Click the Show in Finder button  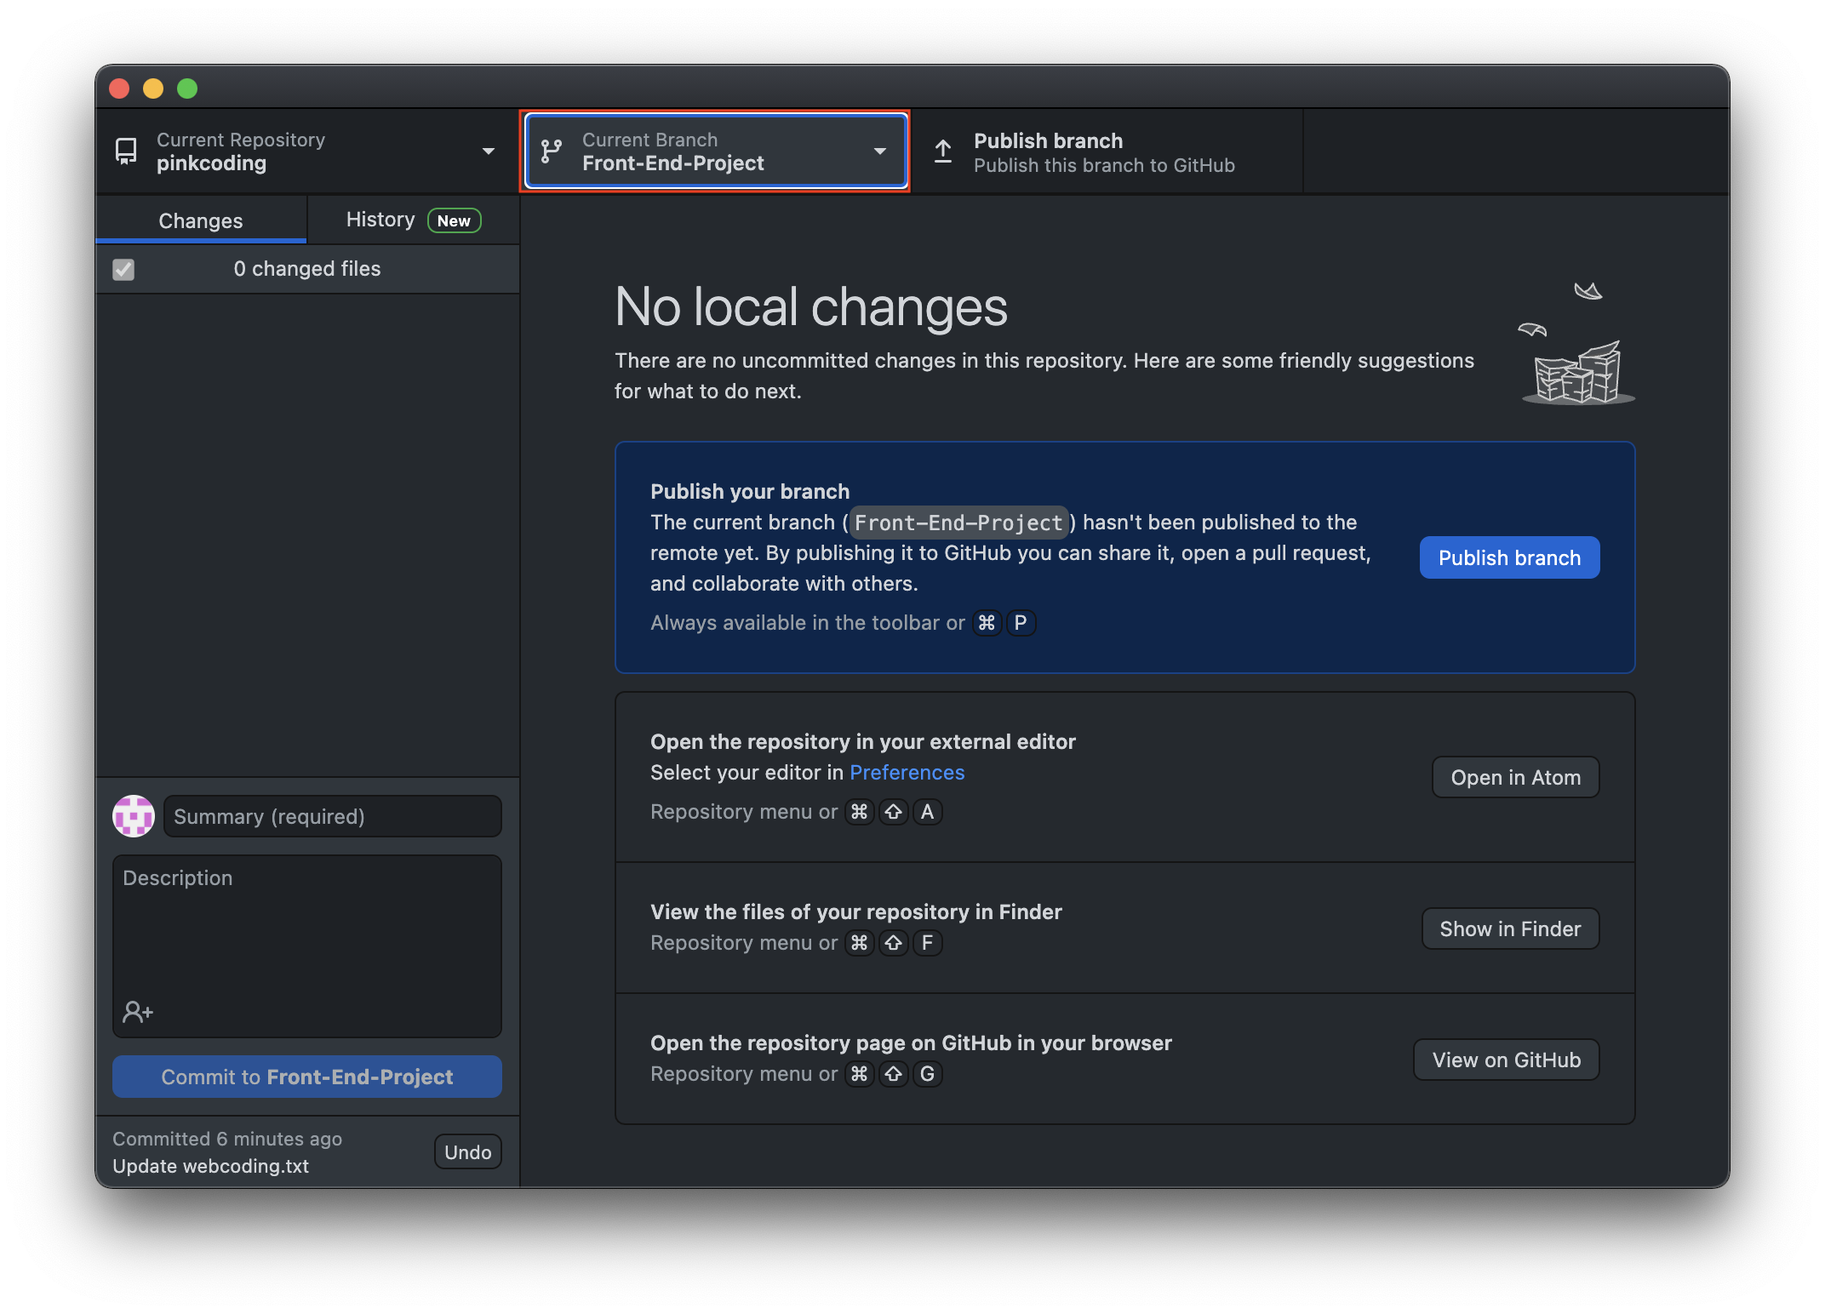(x=1510, y=928)
